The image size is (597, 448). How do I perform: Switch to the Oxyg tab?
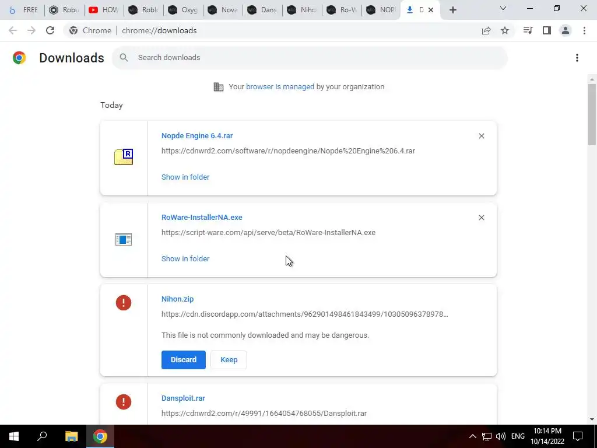pos(182,10)
